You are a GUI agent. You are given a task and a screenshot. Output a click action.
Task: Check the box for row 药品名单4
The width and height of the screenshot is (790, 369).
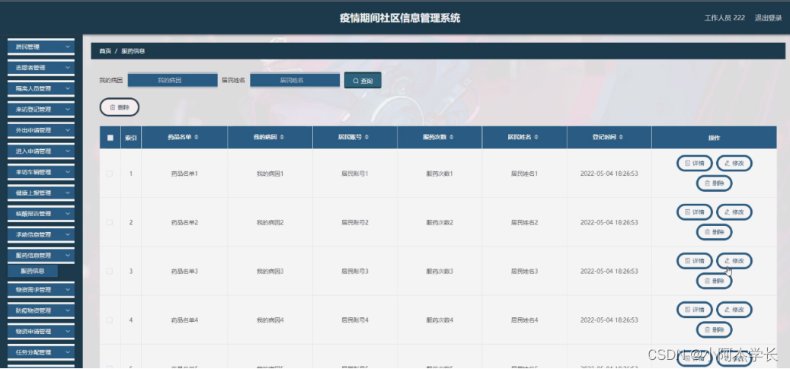coord(110,320)
